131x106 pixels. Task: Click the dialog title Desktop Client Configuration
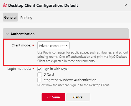click(x=43, y=6)
